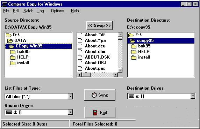Open the Destination Drives dropdown arrow

pos(193,96)
